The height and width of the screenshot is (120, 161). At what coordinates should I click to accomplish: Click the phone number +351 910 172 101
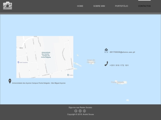[119, 65]
